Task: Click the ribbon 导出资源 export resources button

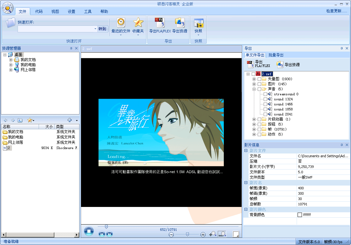Action: [x=180, y=25]
